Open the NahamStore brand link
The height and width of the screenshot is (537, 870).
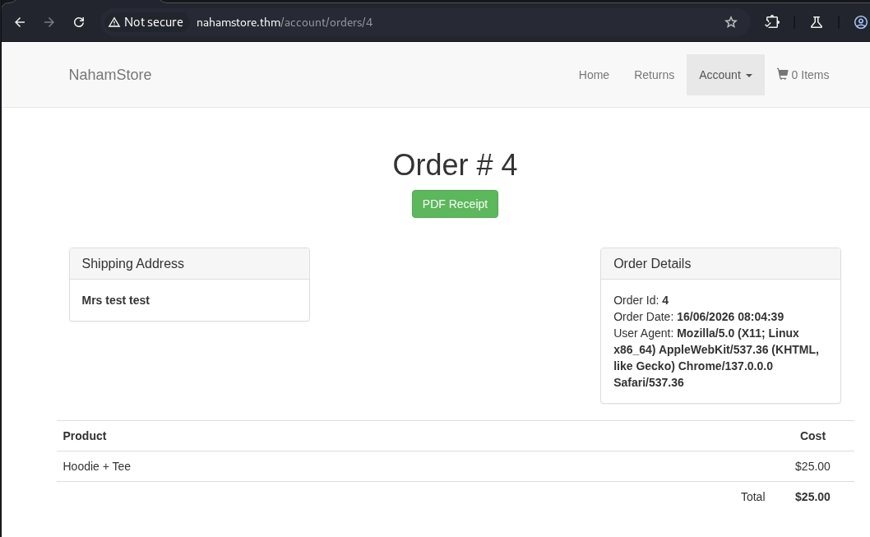[110, 75]
